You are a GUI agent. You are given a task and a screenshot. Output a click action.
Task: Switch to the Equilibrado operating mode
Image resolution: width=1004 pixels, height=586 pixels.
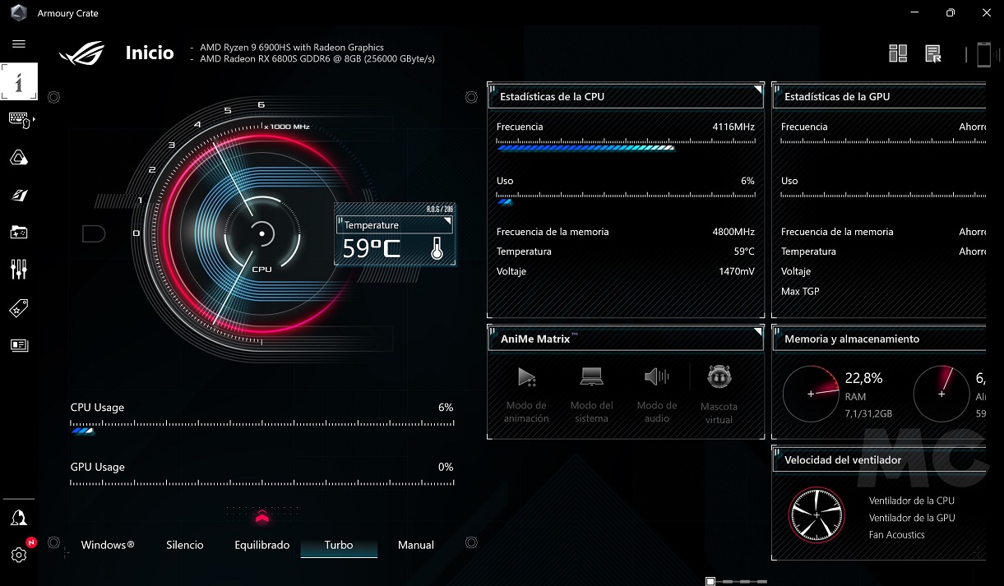[262, 545]
